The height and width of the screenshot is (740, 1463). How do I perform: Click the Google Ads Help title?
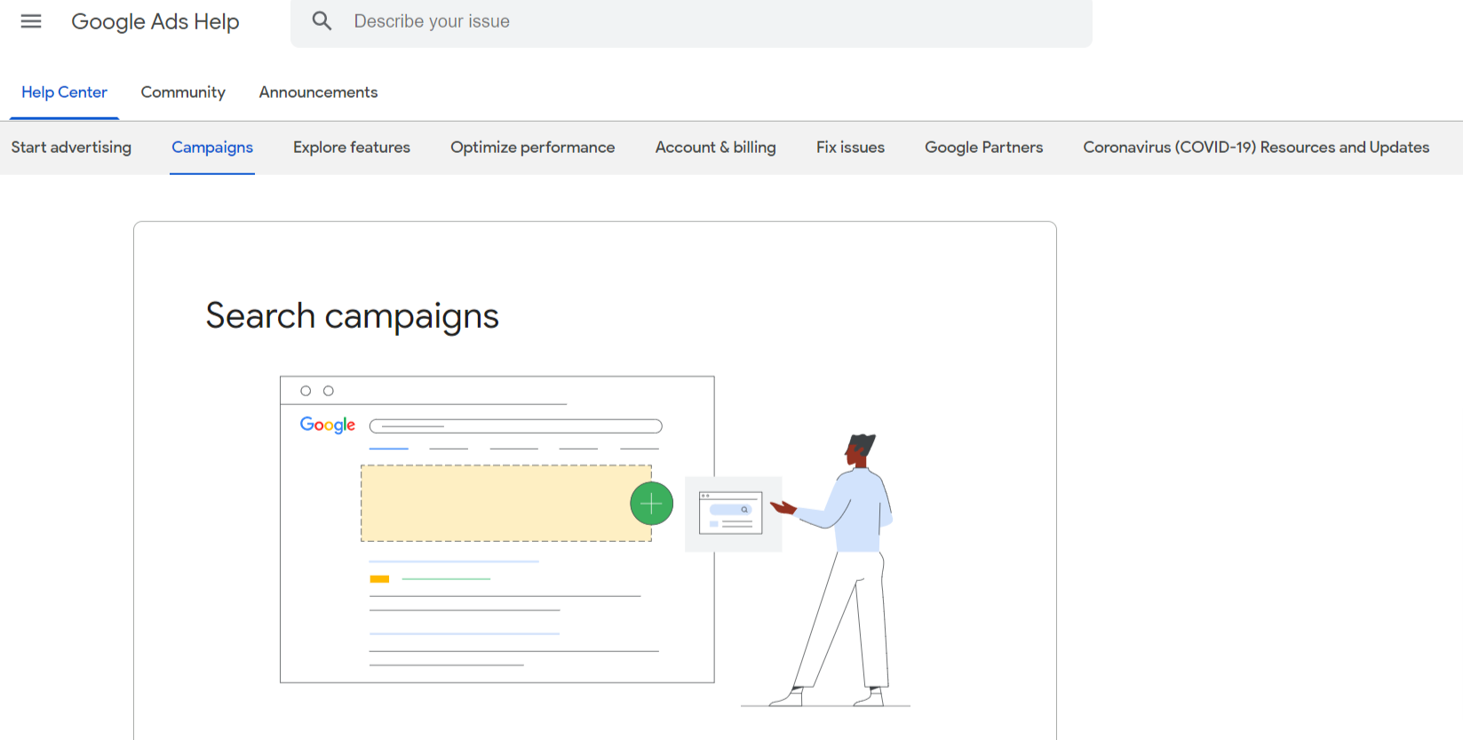[155, 21]
